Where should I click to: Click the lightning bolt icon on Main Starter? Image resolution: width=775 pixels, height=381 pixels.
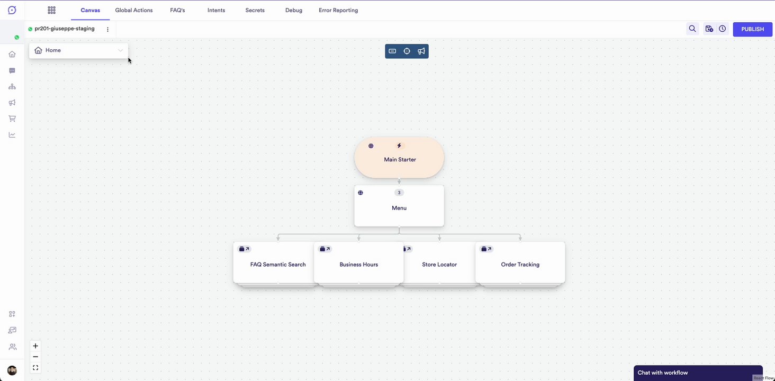pyautogui.click(x=399, y=146)
